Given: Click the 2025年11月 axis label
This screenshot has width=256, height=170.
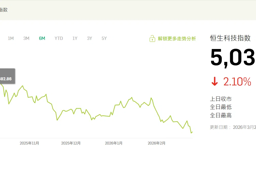Looking at the screenshot, I should [x=29, y=143].
